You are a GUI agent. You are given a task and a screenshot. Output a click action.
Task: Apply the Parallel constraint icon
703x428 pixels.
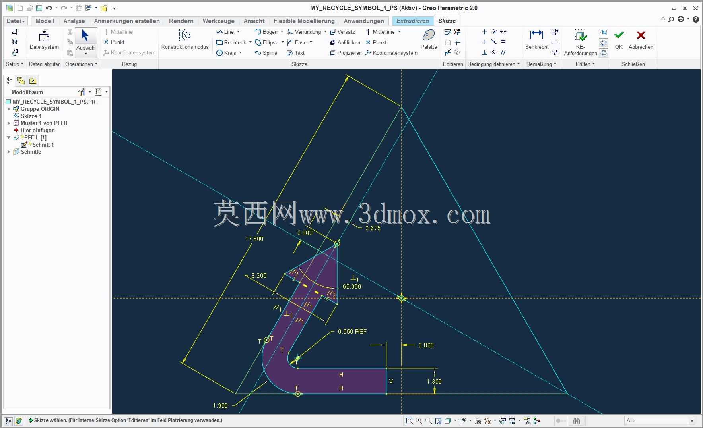tap(503, 52)
